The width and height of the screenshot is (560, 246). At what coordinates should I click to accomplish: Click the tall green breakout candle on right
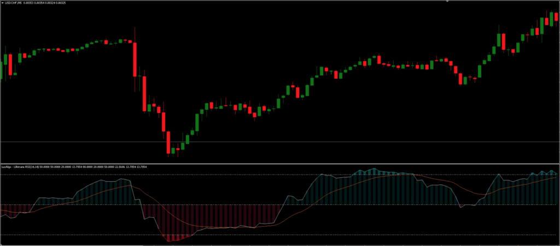click(x=498, y=39)
